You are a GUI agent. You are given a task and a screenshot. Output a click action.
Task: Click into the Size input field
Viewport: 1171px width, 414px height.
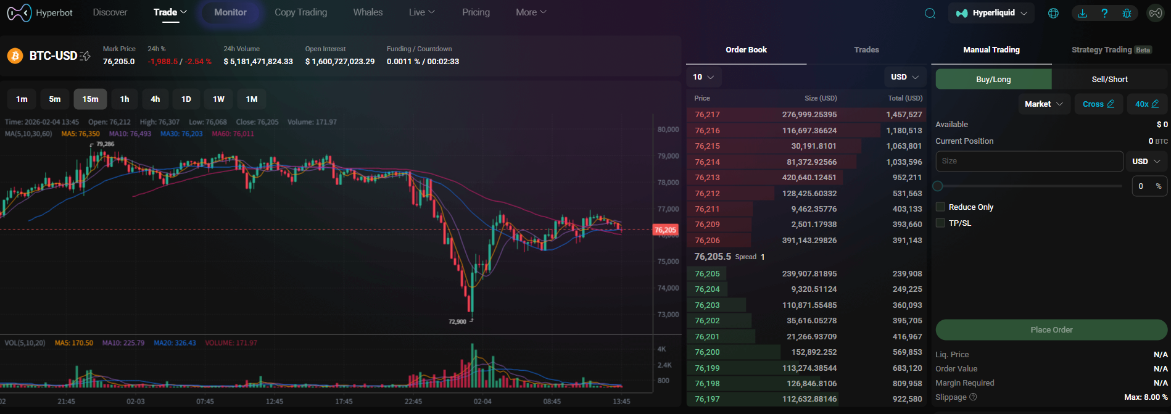click(1028, 161)
